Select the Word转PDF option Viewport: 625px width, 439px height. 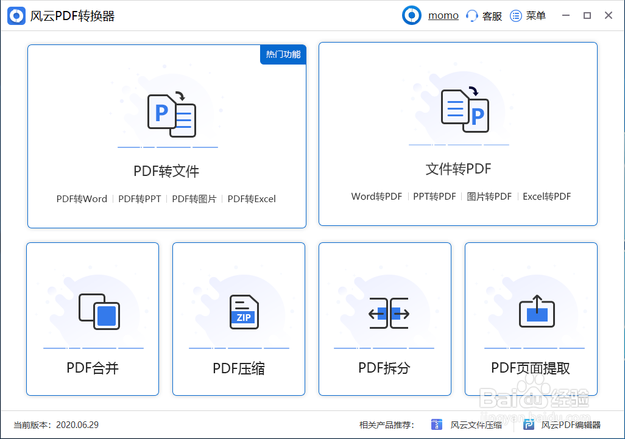pyautogui.click(x=375, y=196)
